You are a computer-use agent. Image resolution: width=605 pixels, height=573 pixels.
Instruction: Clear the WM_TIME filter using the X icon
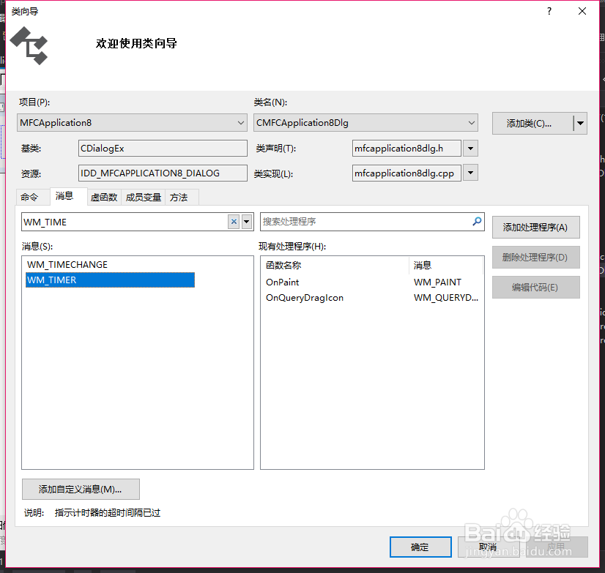coord(234,221)
